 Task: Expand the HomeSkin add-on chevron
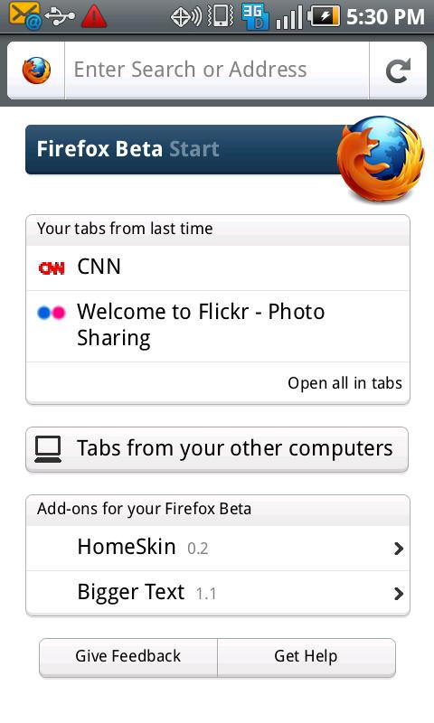(399, 549)
